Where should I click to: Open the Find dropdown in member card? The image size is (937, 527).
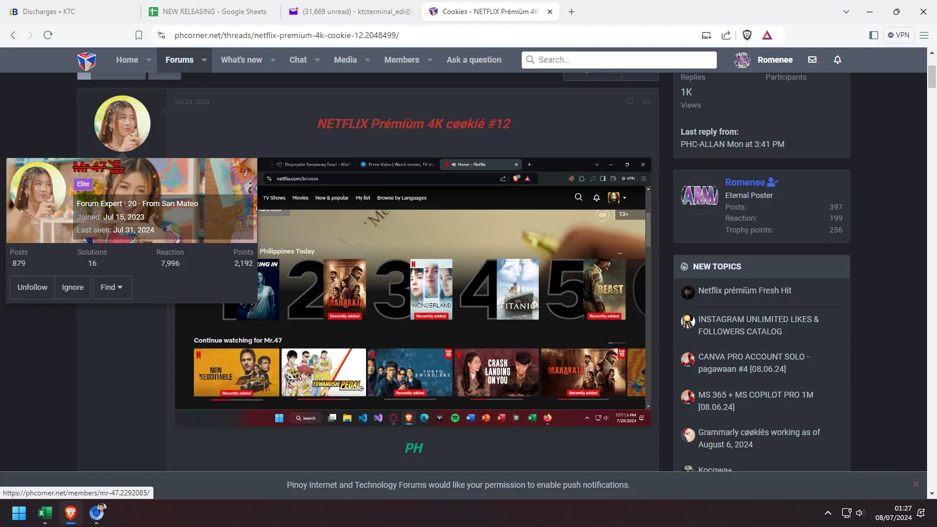click(112, 288)
